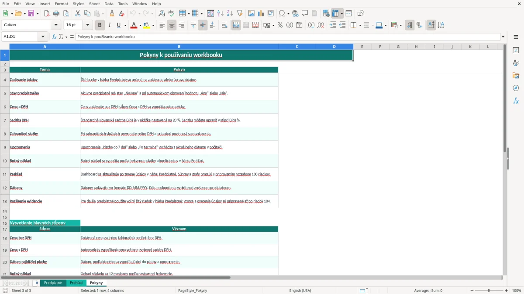Viewport: 524px width, 294px height.
Task: Adjust the zoom slider
Action: [x=489, y=291]
